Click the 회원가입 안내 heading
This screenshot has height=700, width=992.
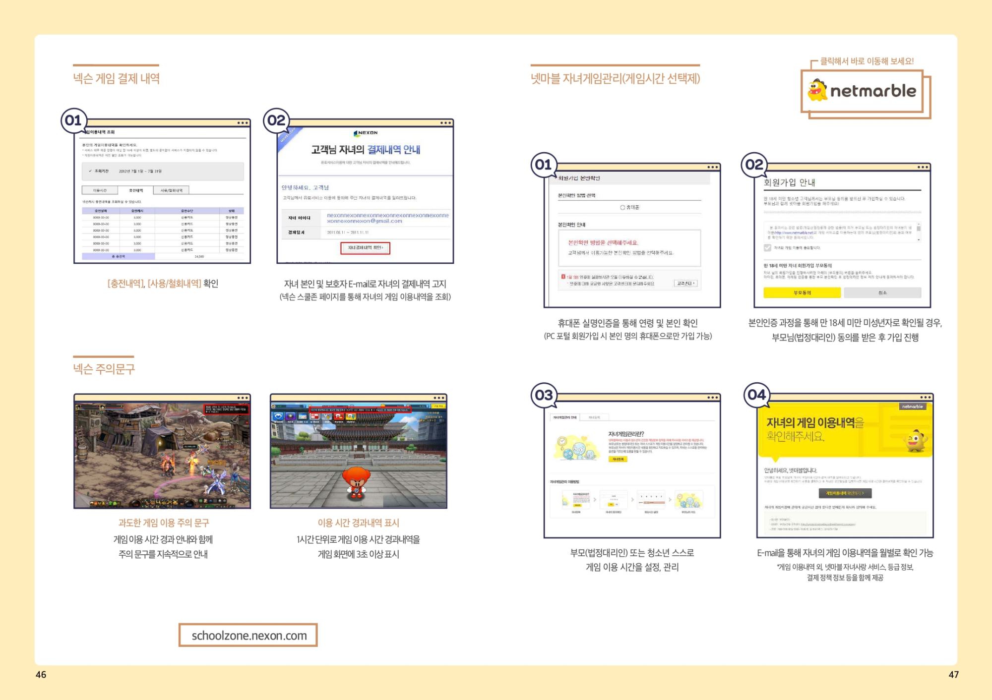[x=789, y=182]
